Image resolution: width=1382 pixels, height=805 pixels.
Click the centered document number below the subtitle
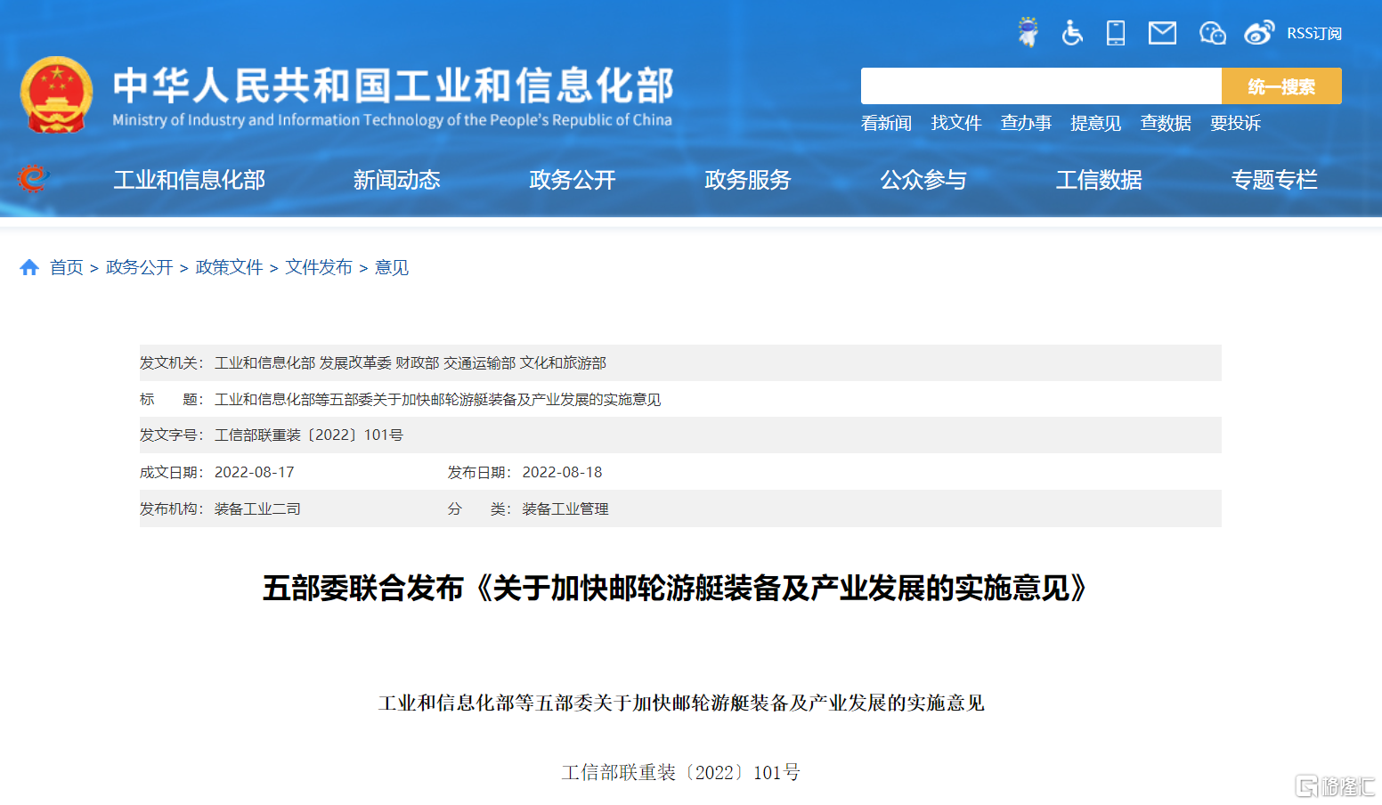(681, 772)
